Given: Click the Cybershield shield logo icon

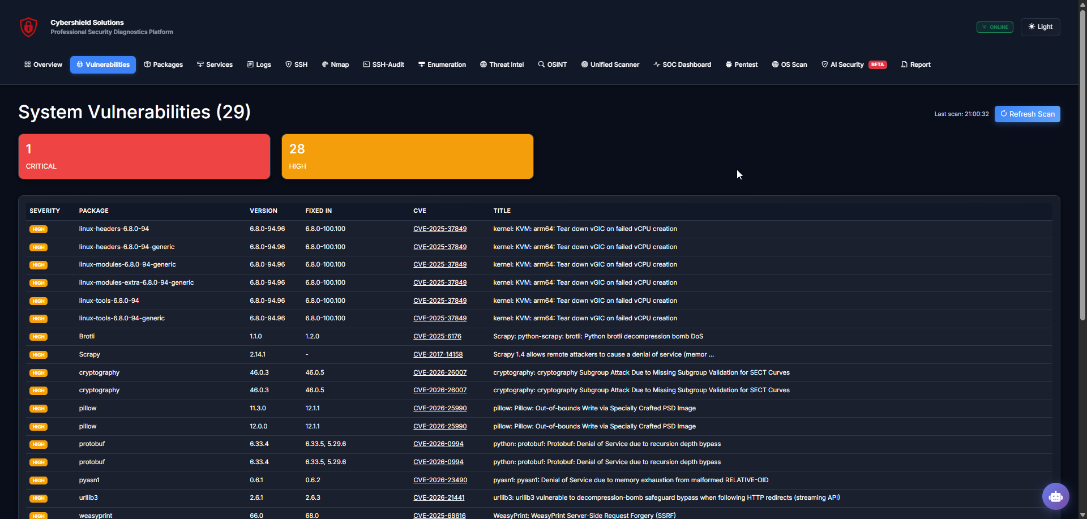Looking at the screenshot, I should (x=28, y=27).
